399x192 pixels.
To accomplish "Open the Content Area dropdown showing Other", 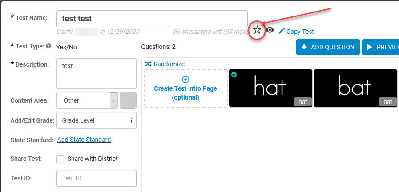I will tap(87, 100).
